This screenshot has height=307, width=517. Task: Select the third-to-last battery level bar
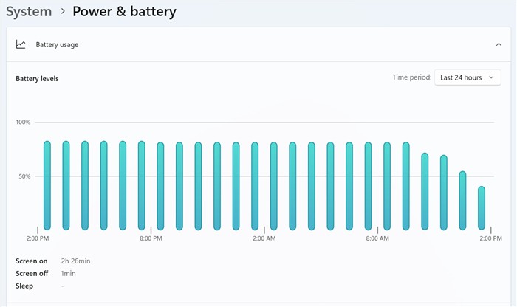click(x=444, y=192)
